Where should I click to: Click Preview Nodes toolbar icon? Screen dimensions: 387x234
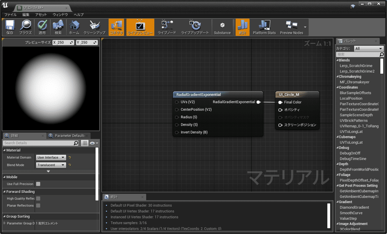(x=292, y=27)
